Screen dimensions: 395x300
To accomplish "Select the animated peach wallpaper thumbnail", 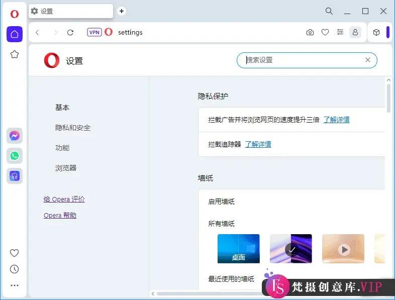I will tap(343, 249).
